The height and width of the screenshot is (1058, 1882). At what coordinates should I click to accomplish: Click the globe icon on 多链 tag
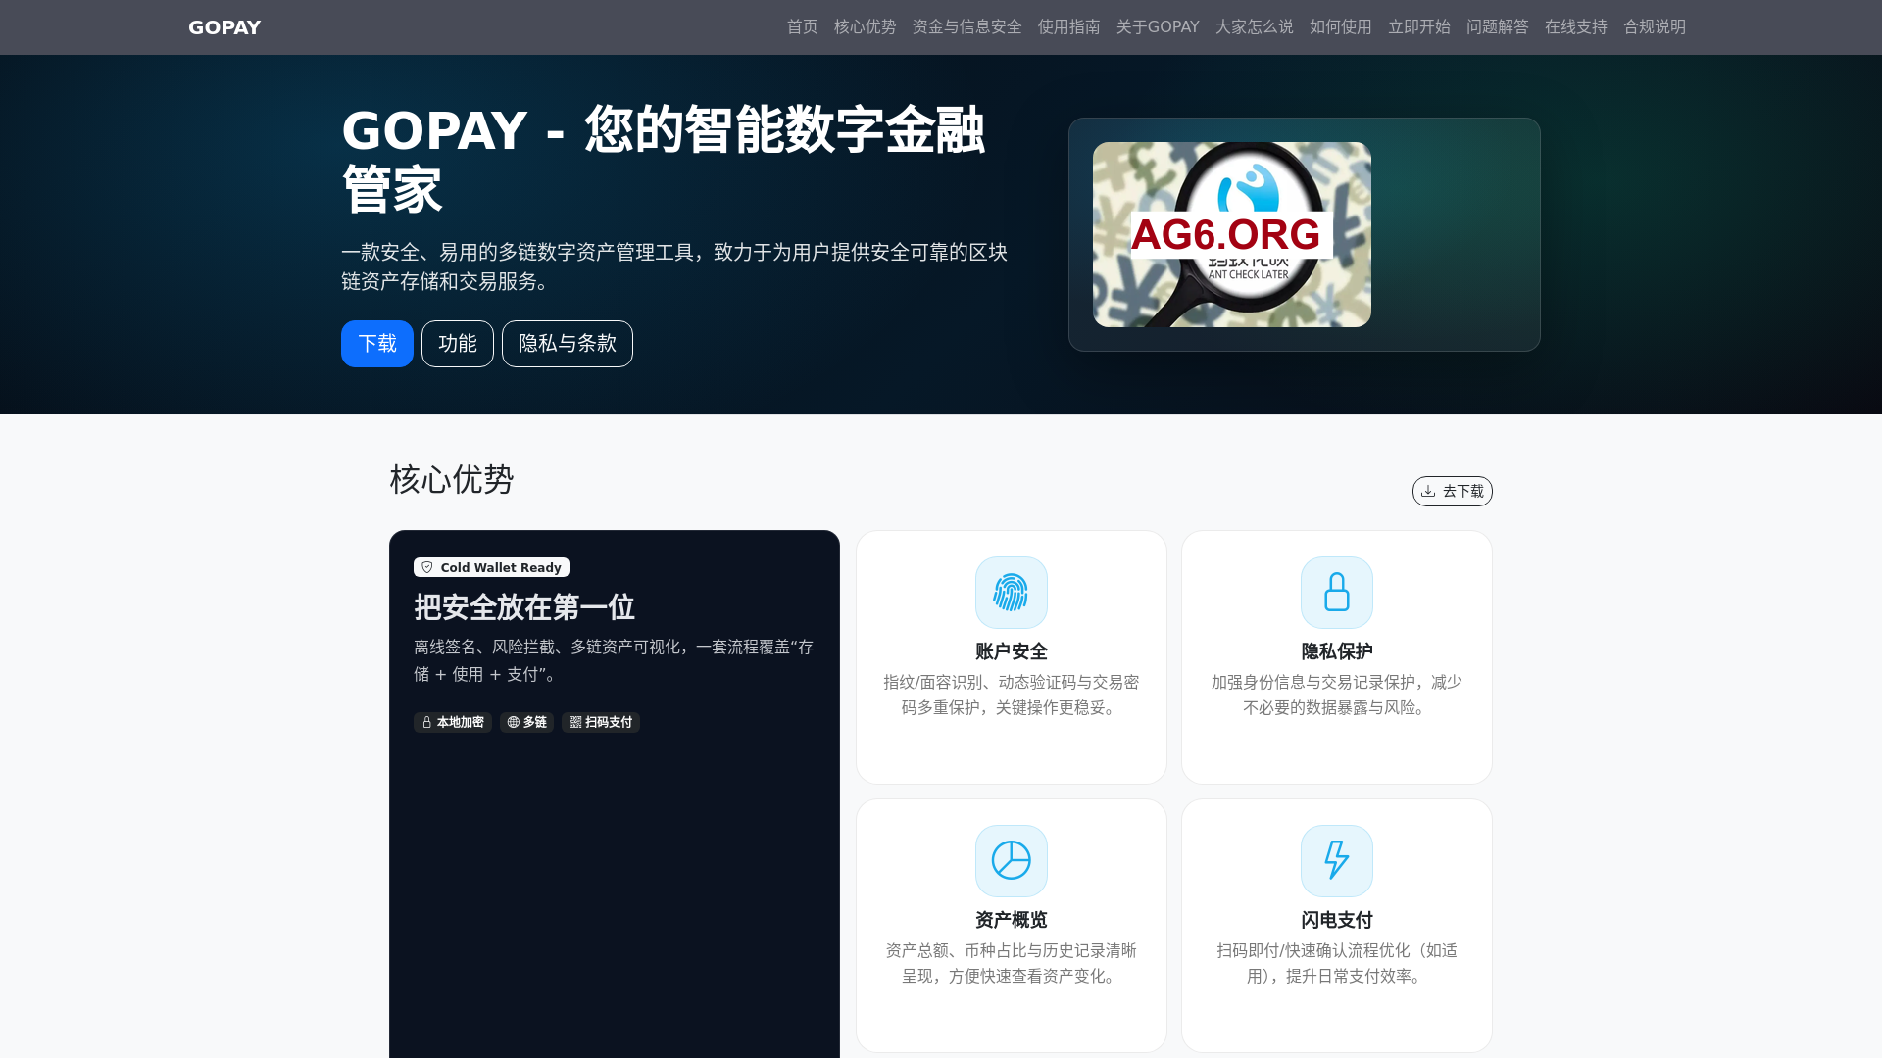[x=513, y=722]
